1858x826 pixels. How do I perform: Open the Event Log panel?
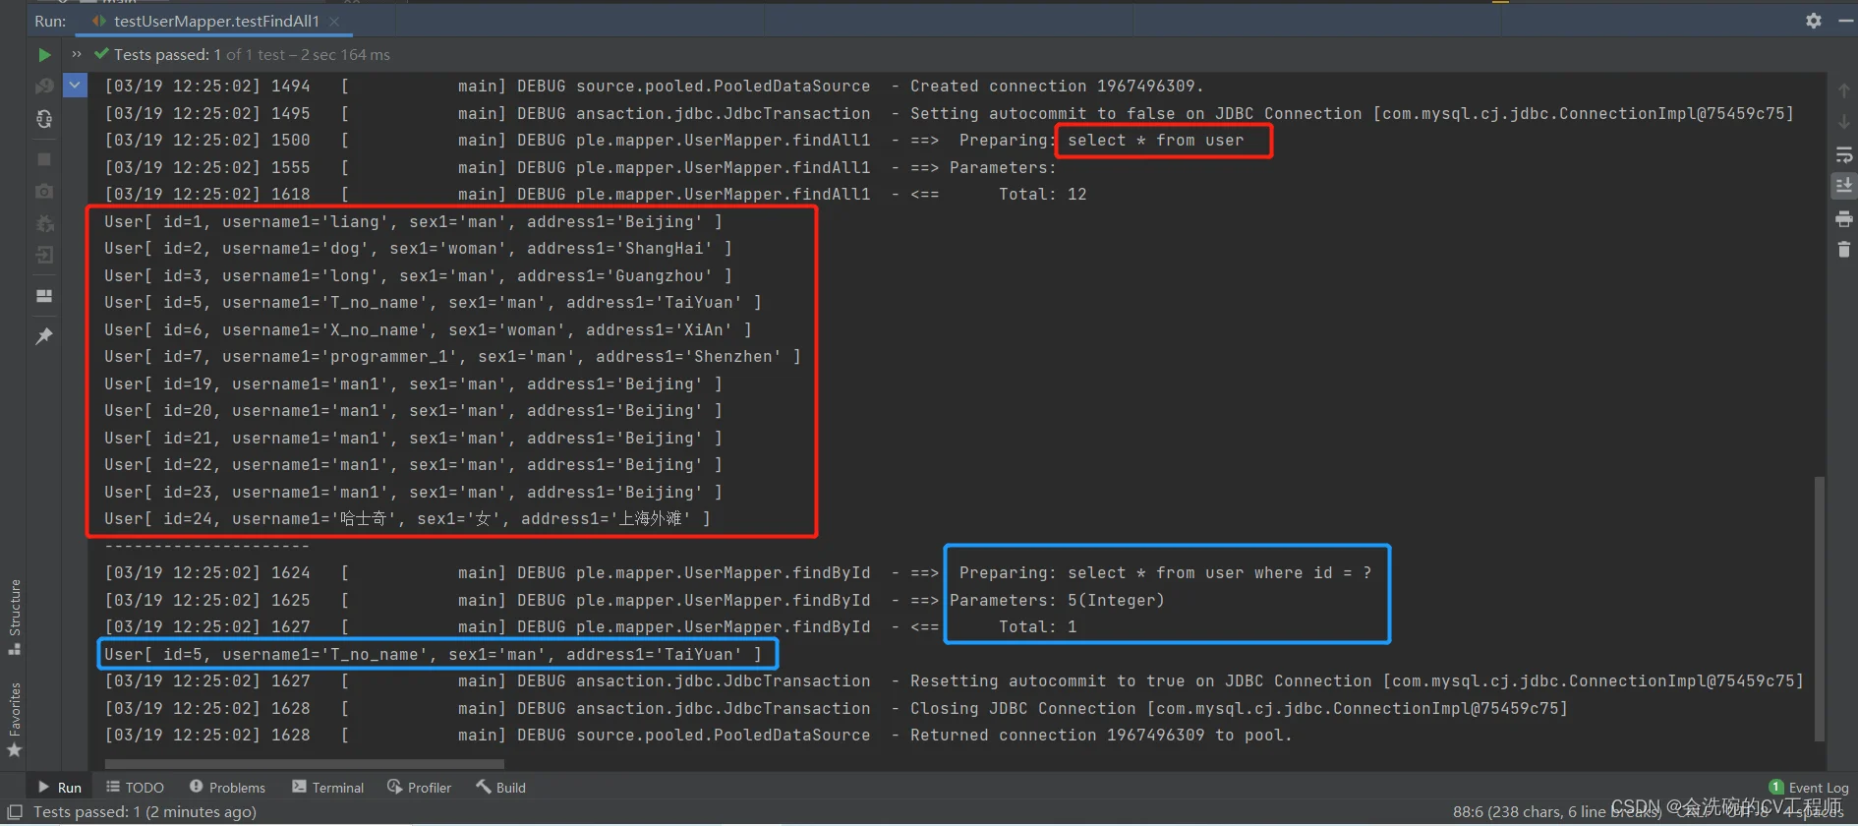click(1809, 788)
